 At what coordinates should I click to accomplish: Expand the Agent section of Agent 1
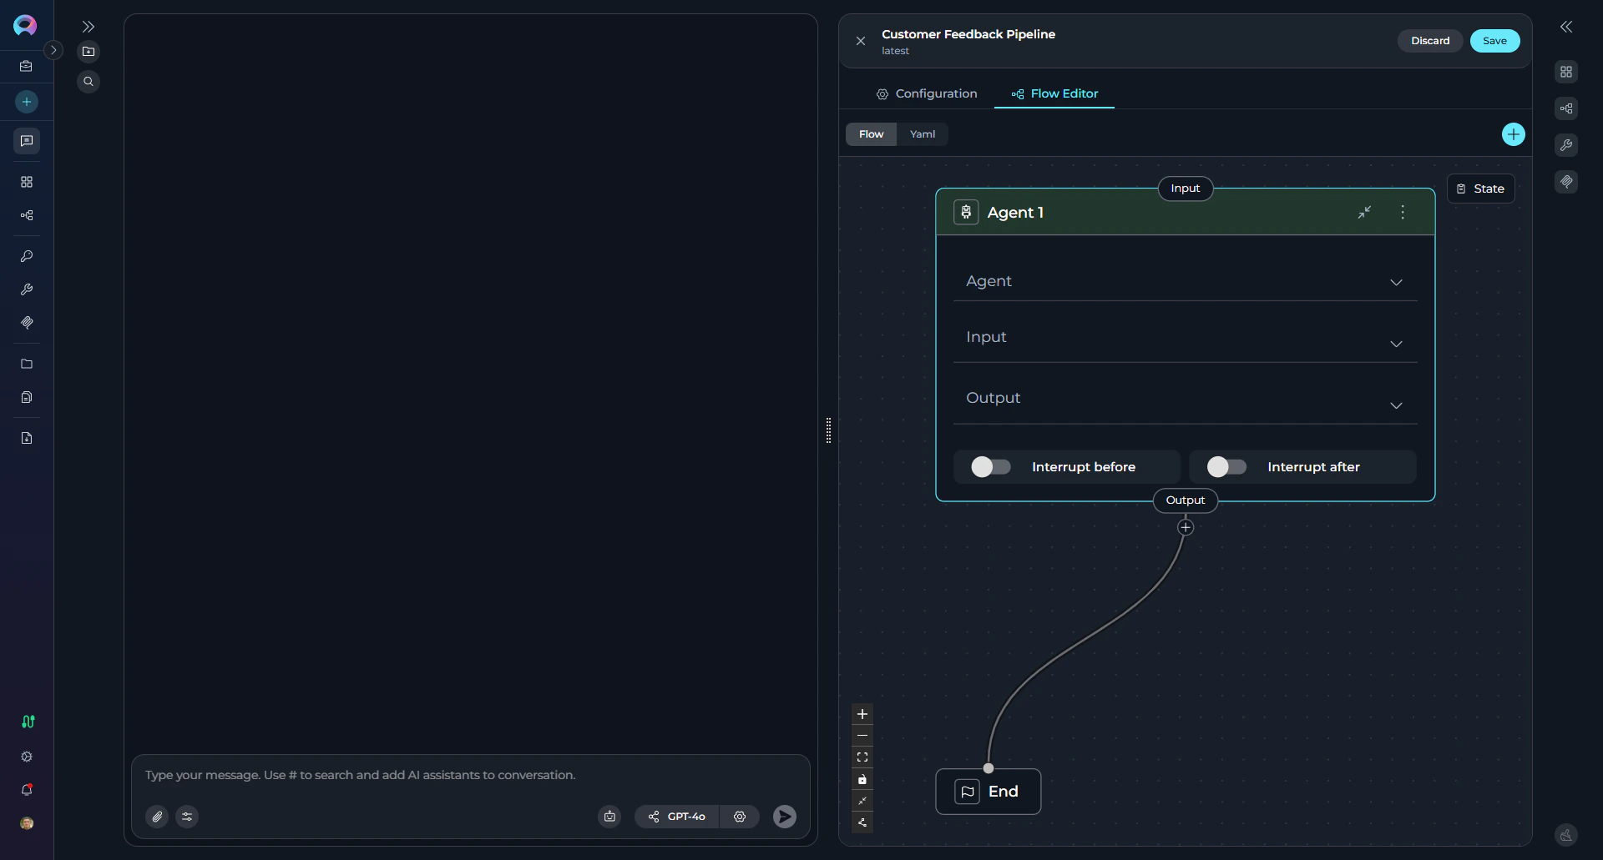coord(1397,282)
